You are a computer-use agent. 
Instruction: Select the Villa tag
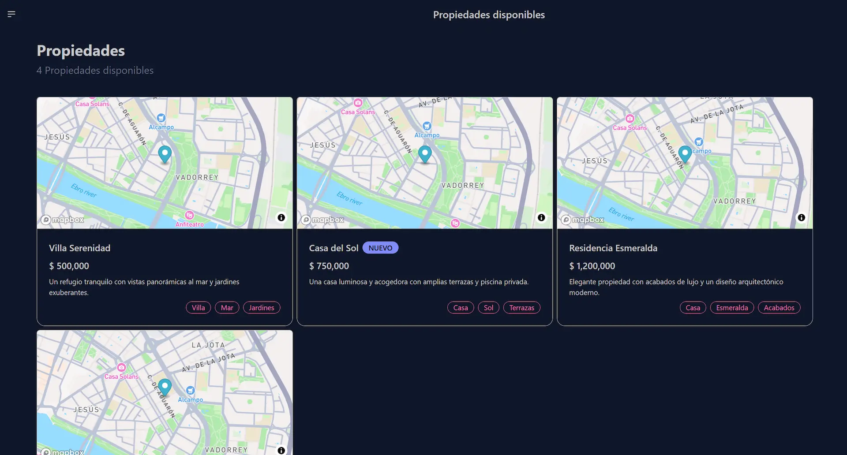point(199,308)
